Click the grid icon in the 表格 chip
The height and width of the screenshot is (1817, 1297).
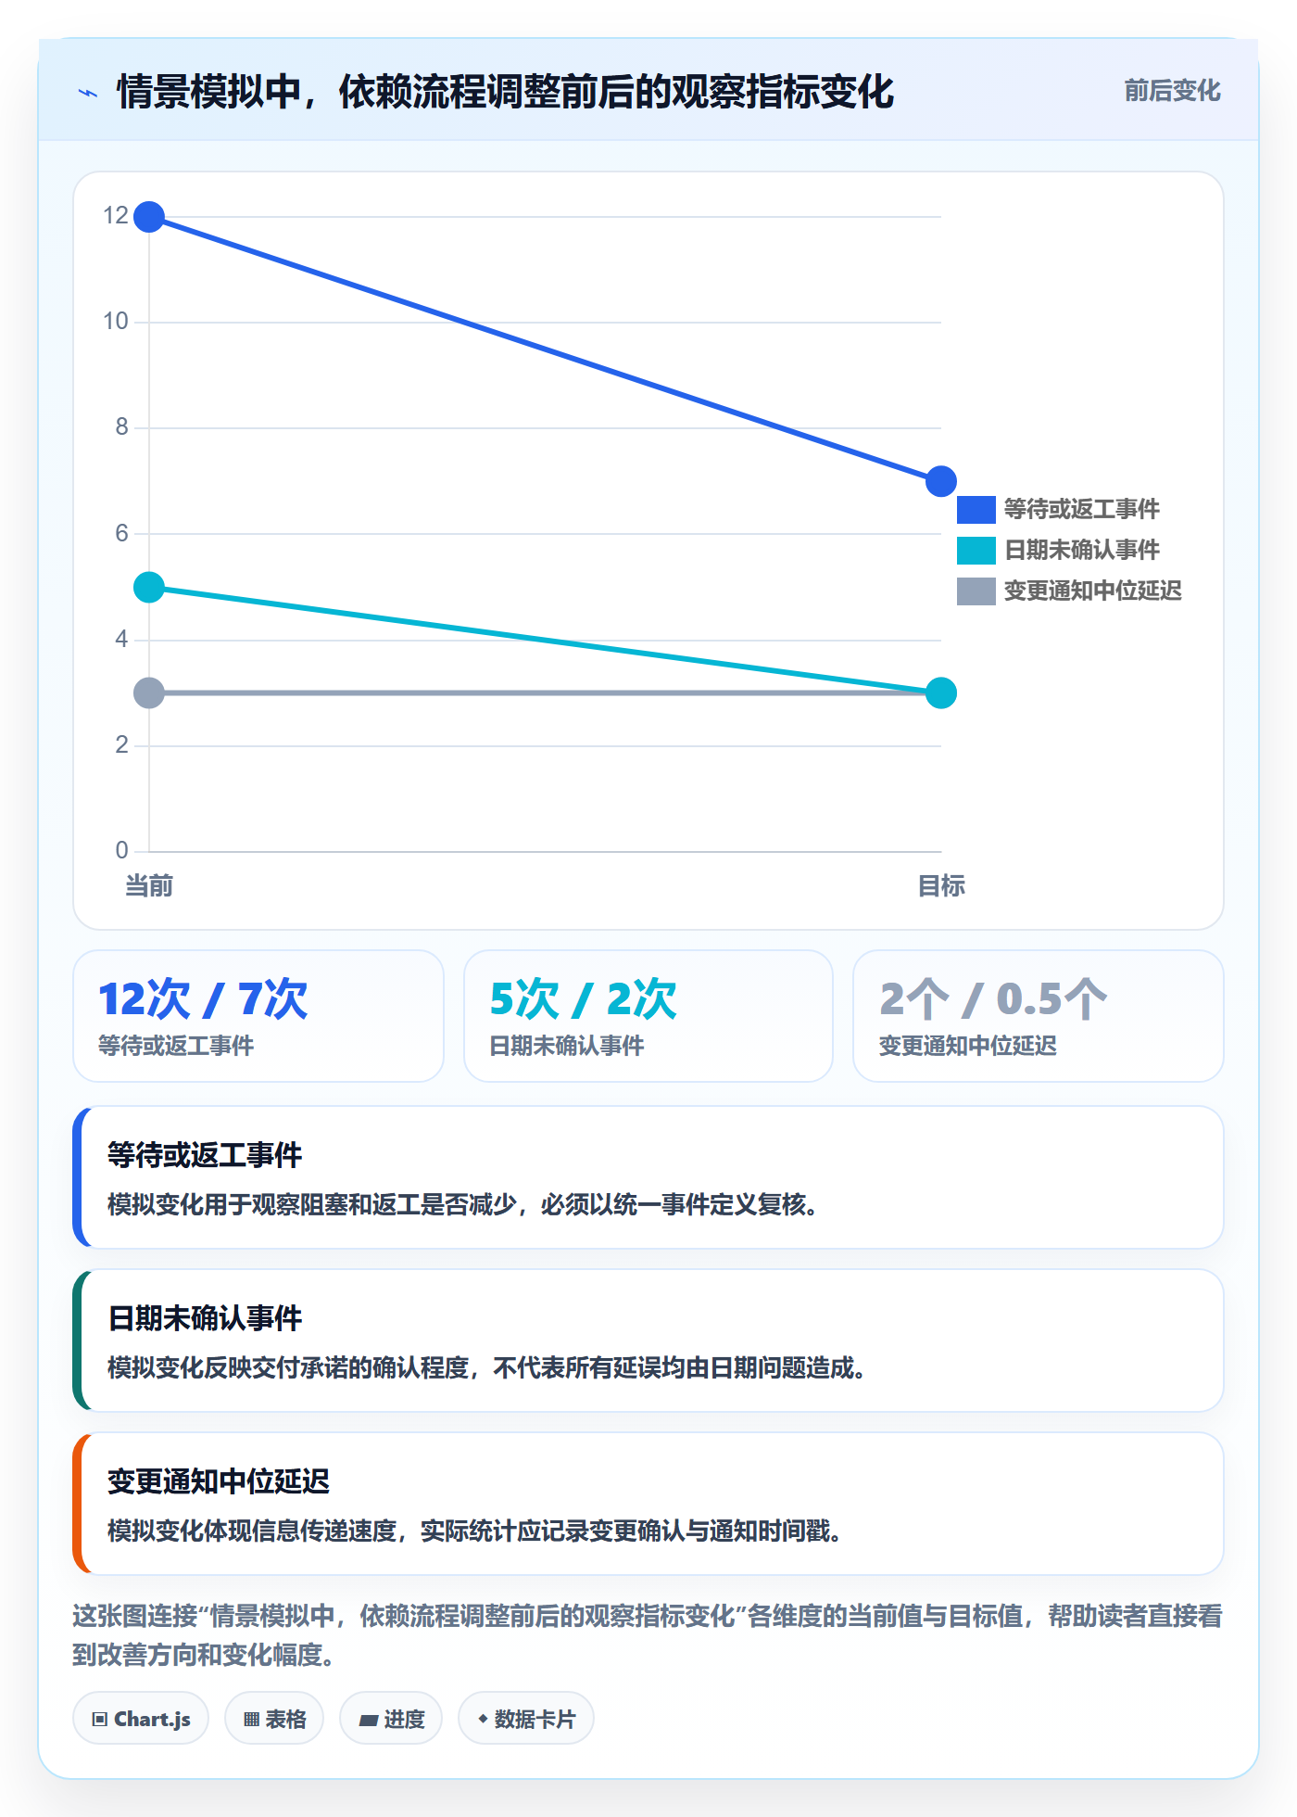click(251, 1720)
